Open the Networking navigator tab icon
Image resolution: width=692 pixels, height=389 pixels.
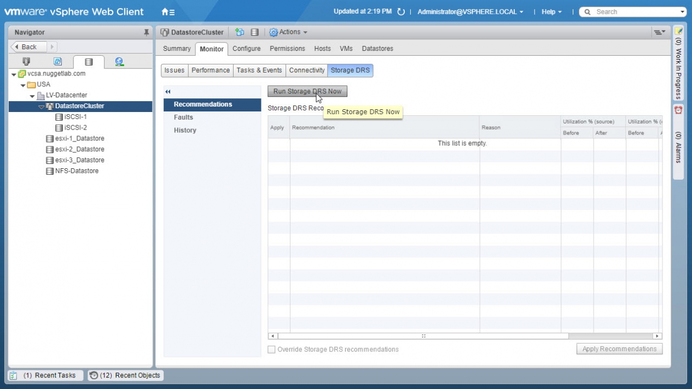119,62
